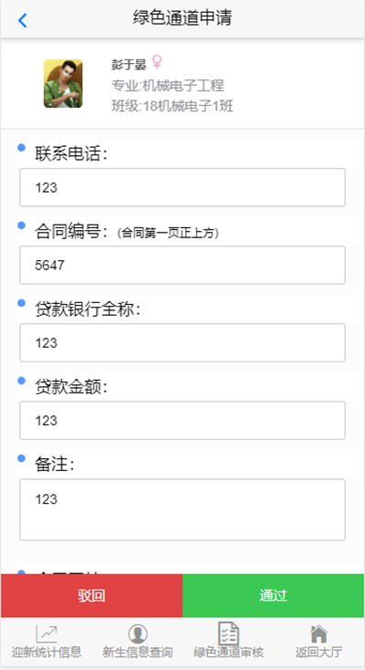Reject the application with 驳回
The width and height of the screenshot is (365, 670).
pos(91,595)
